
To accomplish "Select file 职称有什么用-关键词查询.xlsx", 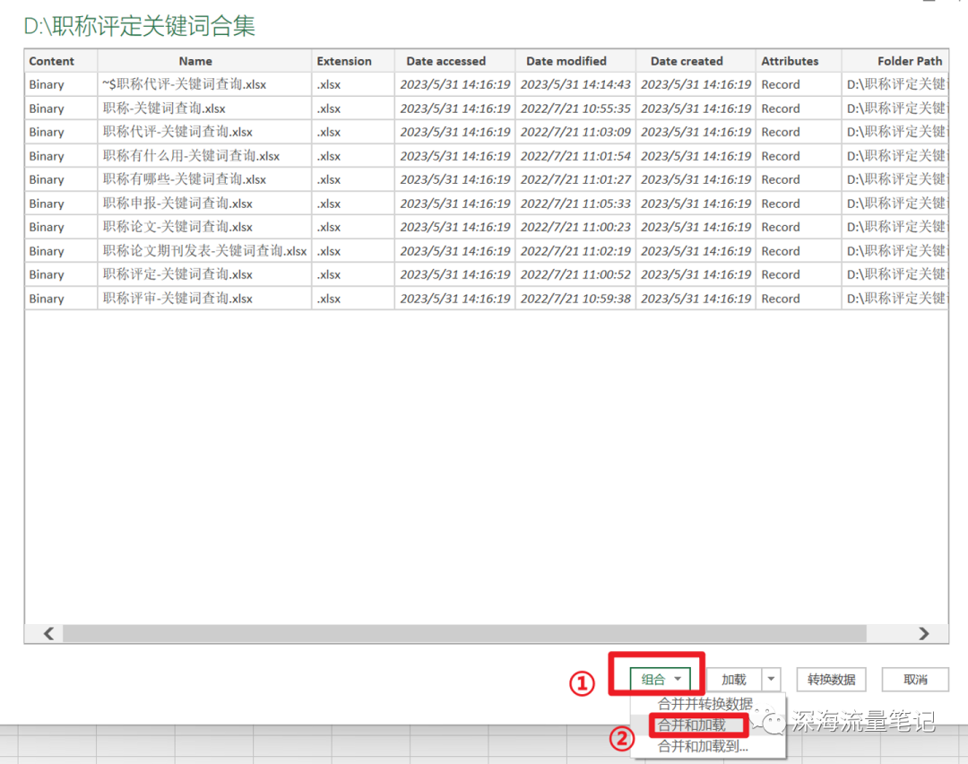I will [191, 156].
